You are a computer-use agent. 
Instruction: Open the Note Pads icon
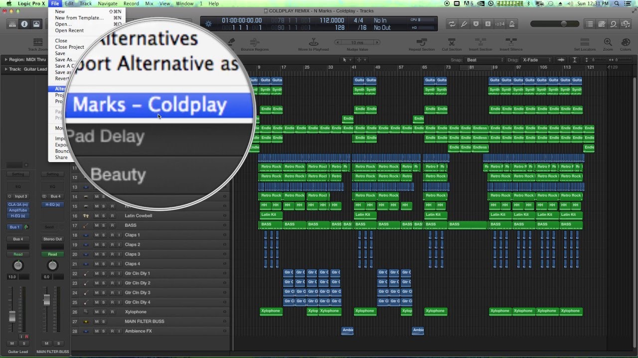pos(602,24)
